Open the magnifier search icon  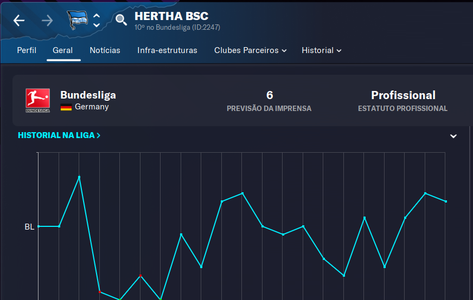(x=122, y=20)
